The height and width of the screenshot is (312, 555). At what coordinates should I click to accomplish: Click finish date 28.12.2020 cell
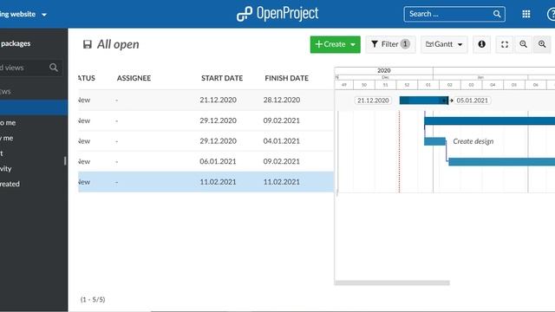[282, 101]
